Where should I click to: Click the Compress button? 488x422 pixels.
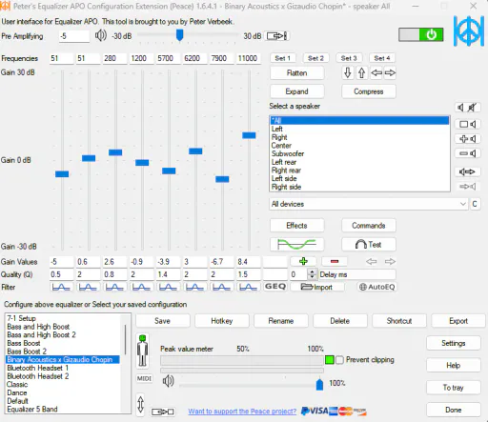tap(369, 91)
